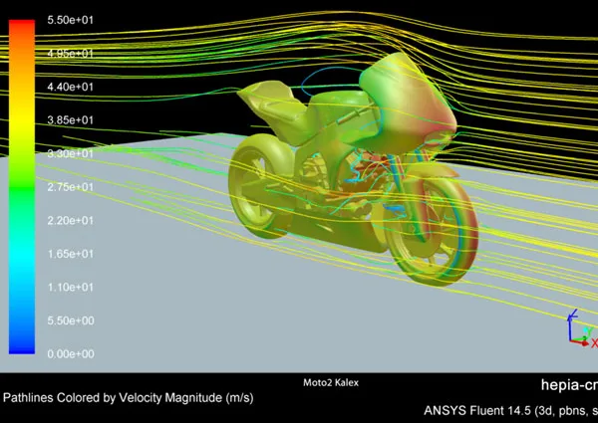Click the 2.75e+01 legend label
Image resolution: width=598 pixels, height=423 pixels.
pyautogui.click(x=70, y=187)
